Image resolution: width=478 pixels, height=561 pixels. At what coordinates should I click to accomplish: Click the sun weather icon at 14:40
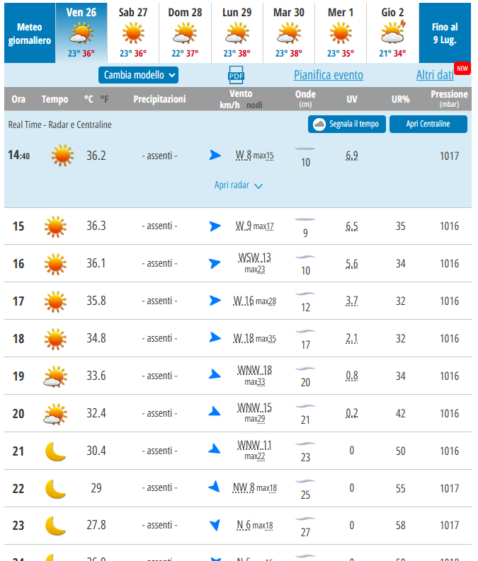click(62, 156)
